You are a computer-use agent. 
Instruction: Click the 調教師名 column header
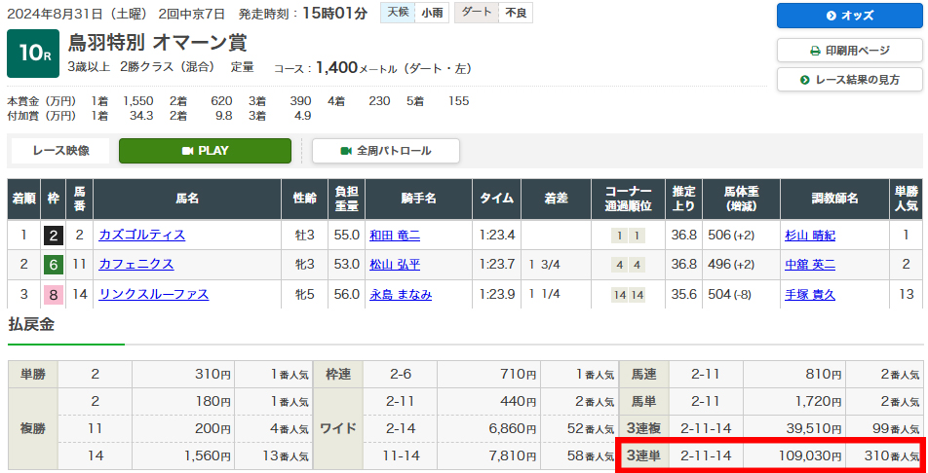(835, 200)
